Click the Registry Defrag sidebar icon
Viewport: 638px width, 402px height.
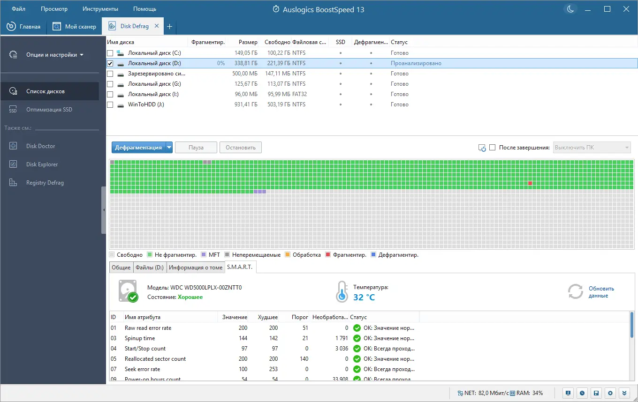pyautogui.click(x=13, y=183)
